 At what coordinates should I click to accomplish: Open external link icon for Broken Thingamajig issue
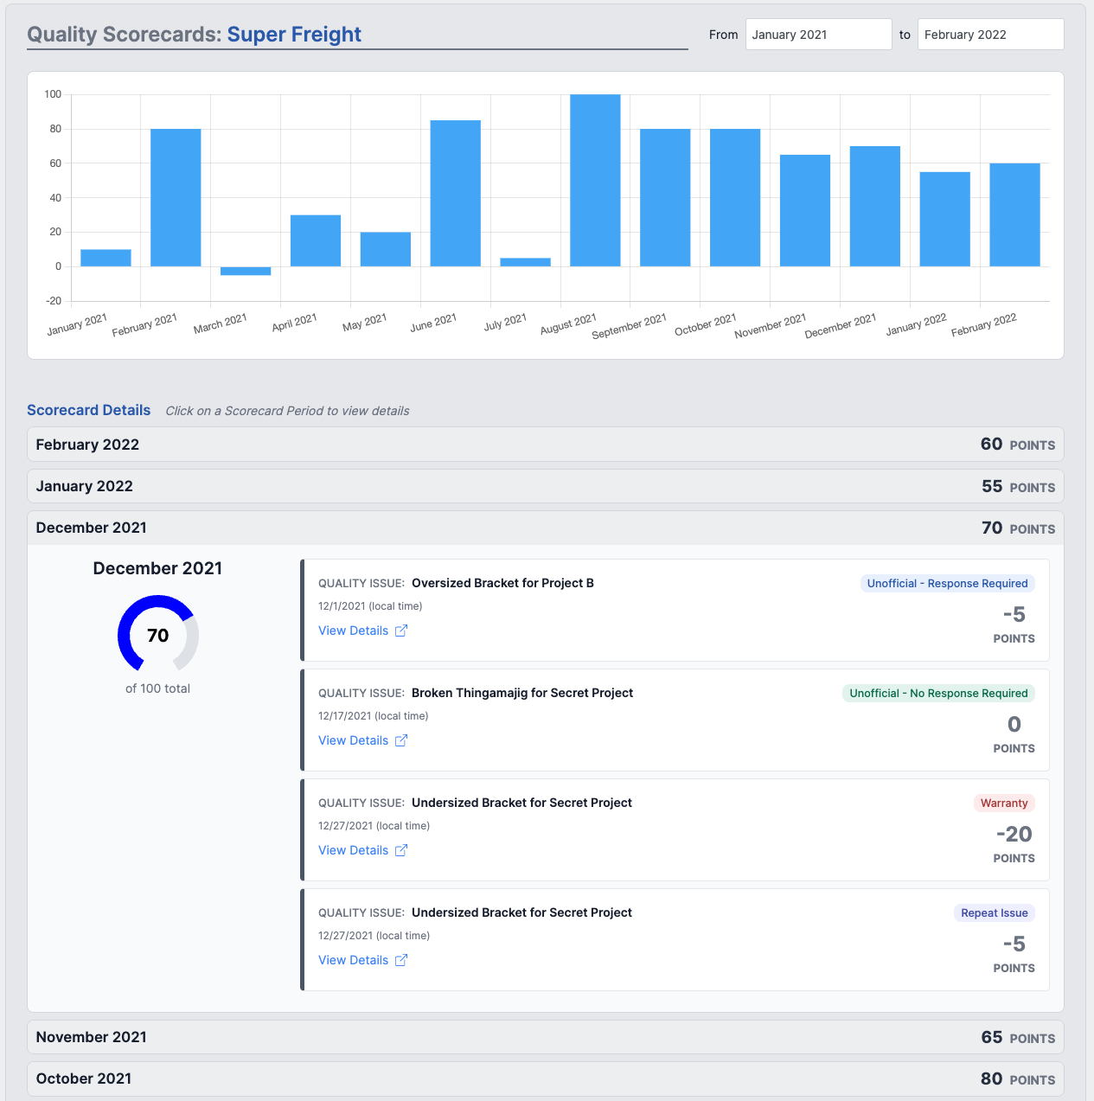401,740
